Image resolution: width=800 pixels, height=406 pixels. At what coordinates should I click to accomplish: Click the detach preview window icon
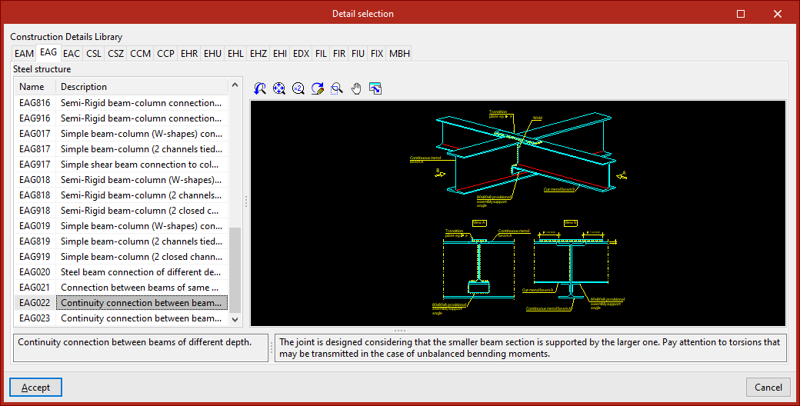tap(375, 89)
